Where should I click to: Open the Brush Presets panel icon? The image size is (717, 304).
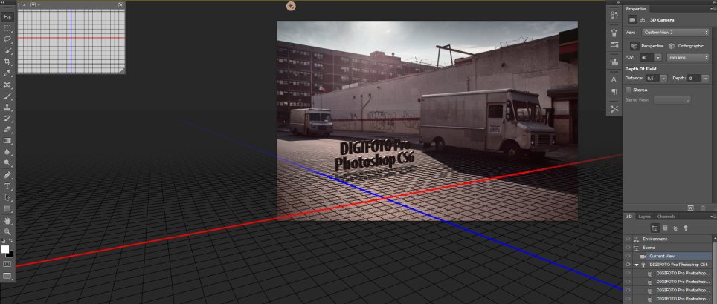[614, 33]
